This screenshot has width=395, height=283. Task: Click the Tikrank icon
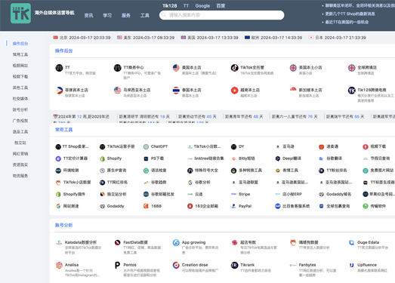(x=234, y=265)
